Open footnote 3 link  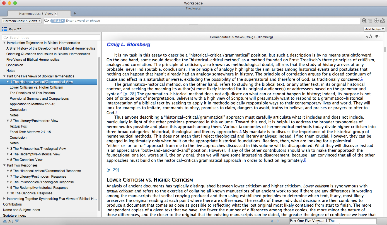tap(116, 112)
